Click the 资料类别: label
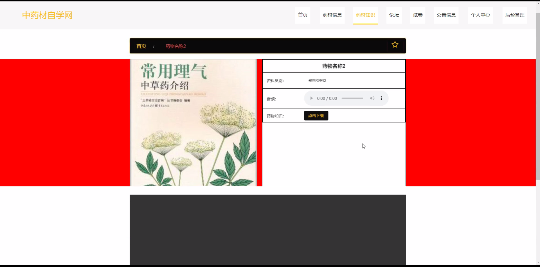This screenshot has height=267, width=540. pos(276,81)
